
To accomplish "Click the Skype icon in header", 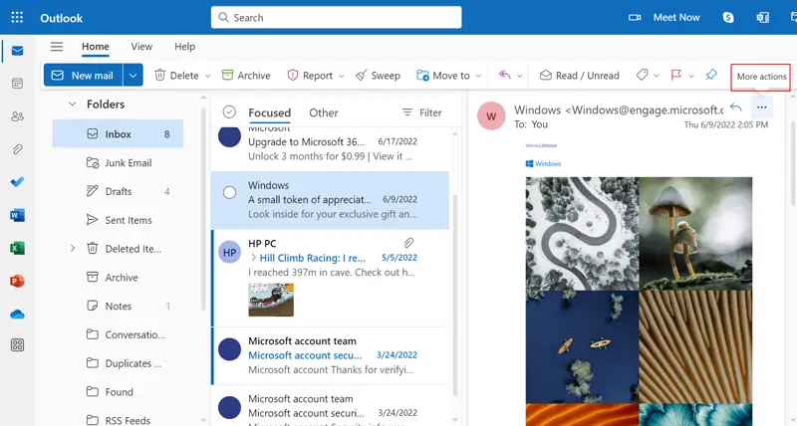I will pos(728,17).
